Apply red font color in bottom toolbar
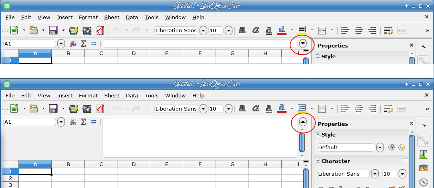 point(282,109)
